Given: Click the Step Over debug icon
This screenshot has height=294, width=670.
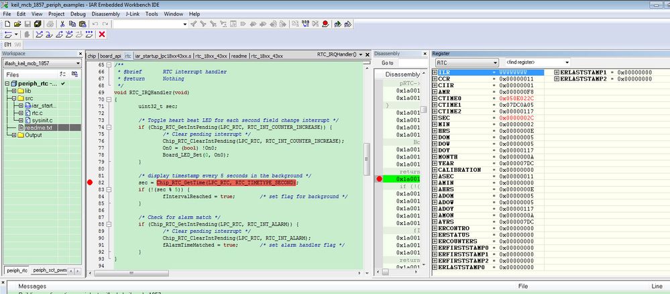Looking at the screenshot, I should 40,34.
